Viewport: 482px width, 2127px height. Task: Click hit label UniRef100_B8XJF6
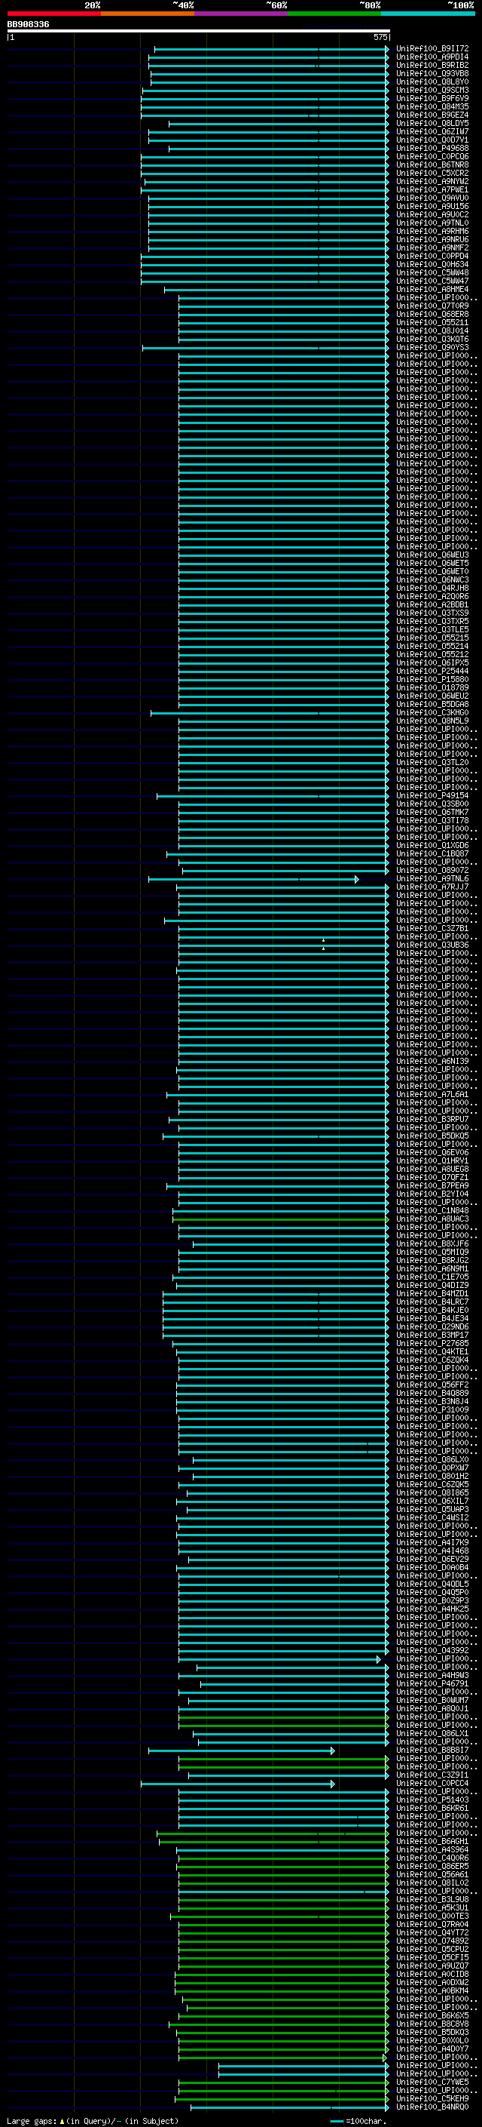click(x=432, y=1243)
